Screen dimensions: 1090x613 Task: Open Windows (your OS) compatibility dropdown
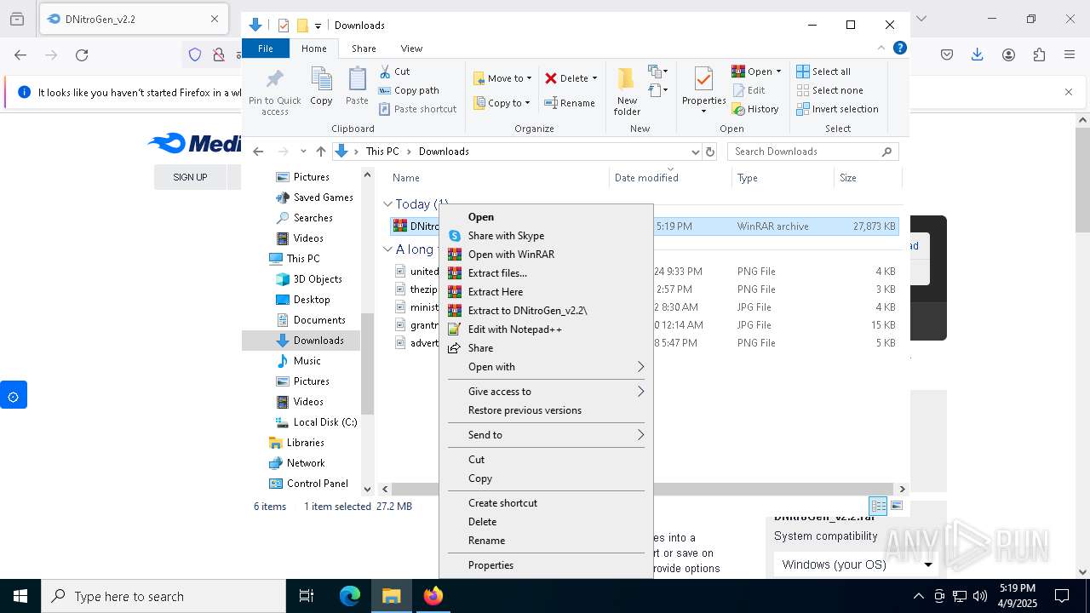pyautogui.click(x=856, y=564)
